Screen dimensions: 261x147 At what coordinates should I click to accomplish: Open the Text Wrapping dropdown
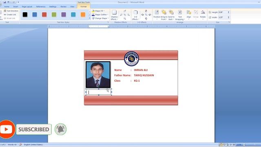pyautogui.click(x=180, y=15)
